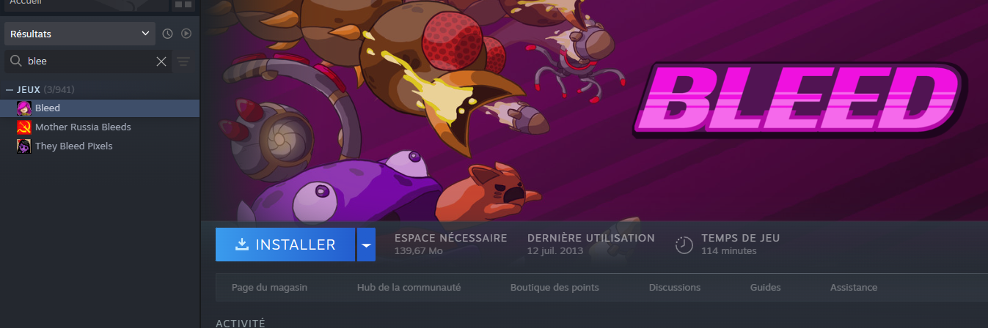Click the Bleed game icon in list
The width and height of the screenshot is (988, 328).
(x=23, y=108)
